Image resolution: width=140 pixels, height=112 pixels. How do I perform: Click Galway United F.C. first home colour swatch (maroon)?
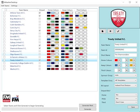(x=49, y=42)
